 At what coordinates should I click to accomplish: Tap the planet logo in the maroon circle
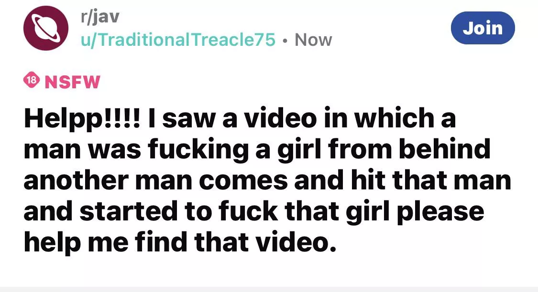(45, 28)
